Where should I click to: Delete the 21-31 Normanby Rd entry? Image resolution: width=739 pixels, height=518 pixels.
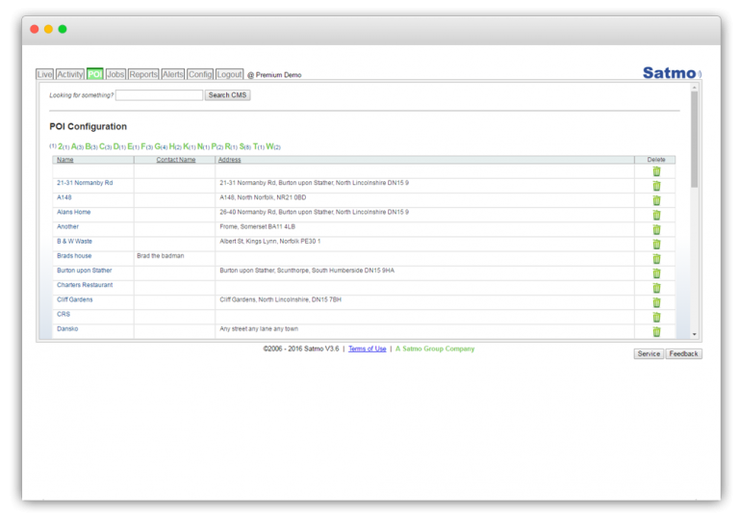656,186
